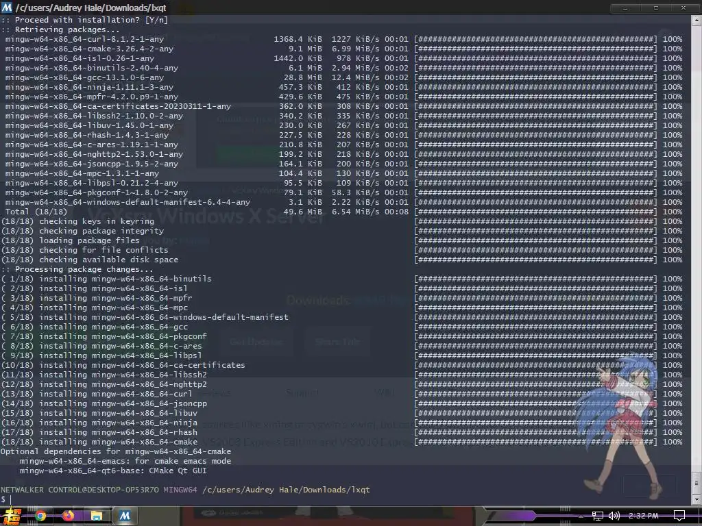Click the gcc row progress bar
Screen dimensions: 702x526
[535, 77]
